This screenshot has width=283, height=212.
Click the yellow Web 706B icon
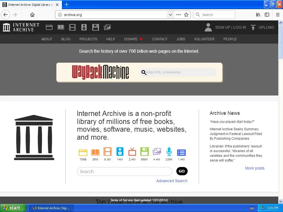click(x=83, y=152)
